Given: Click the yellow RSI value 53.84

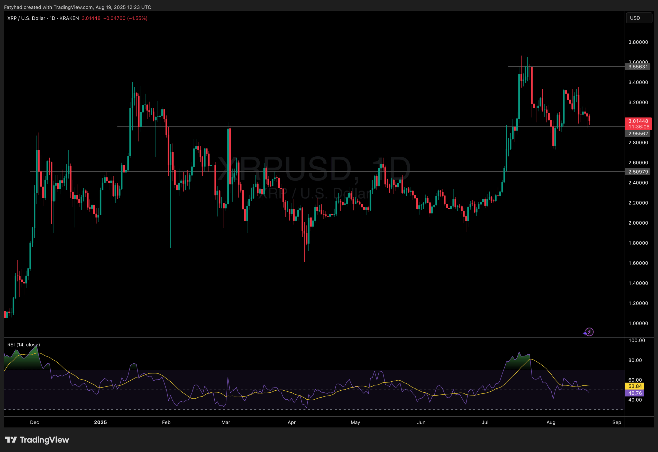Looking at the screenshot, I should click(x=635, y=386).
